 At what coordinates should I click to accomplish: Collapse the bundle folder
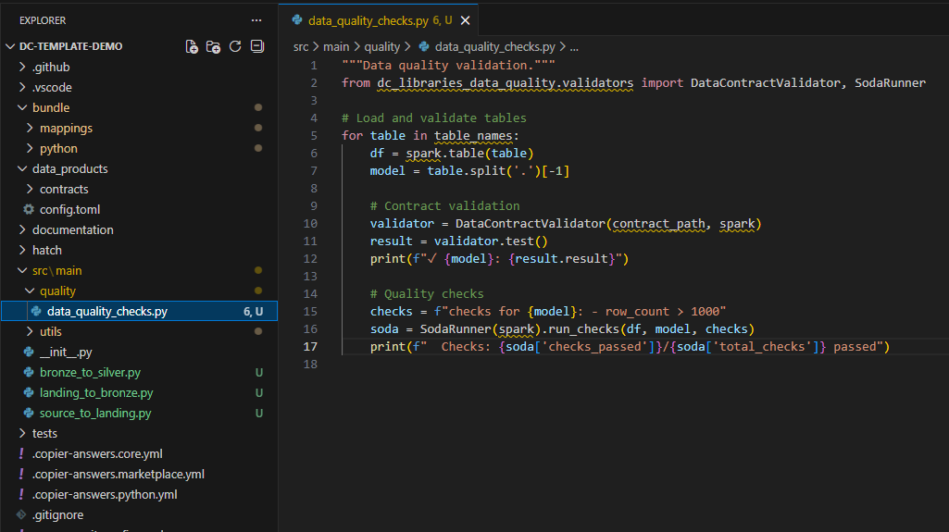[x=22, y=107]
